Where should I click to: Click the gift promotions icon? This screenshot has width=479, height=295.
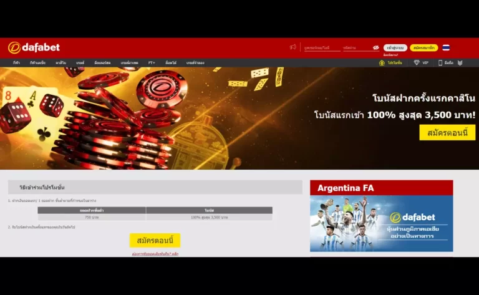[382, 63]
